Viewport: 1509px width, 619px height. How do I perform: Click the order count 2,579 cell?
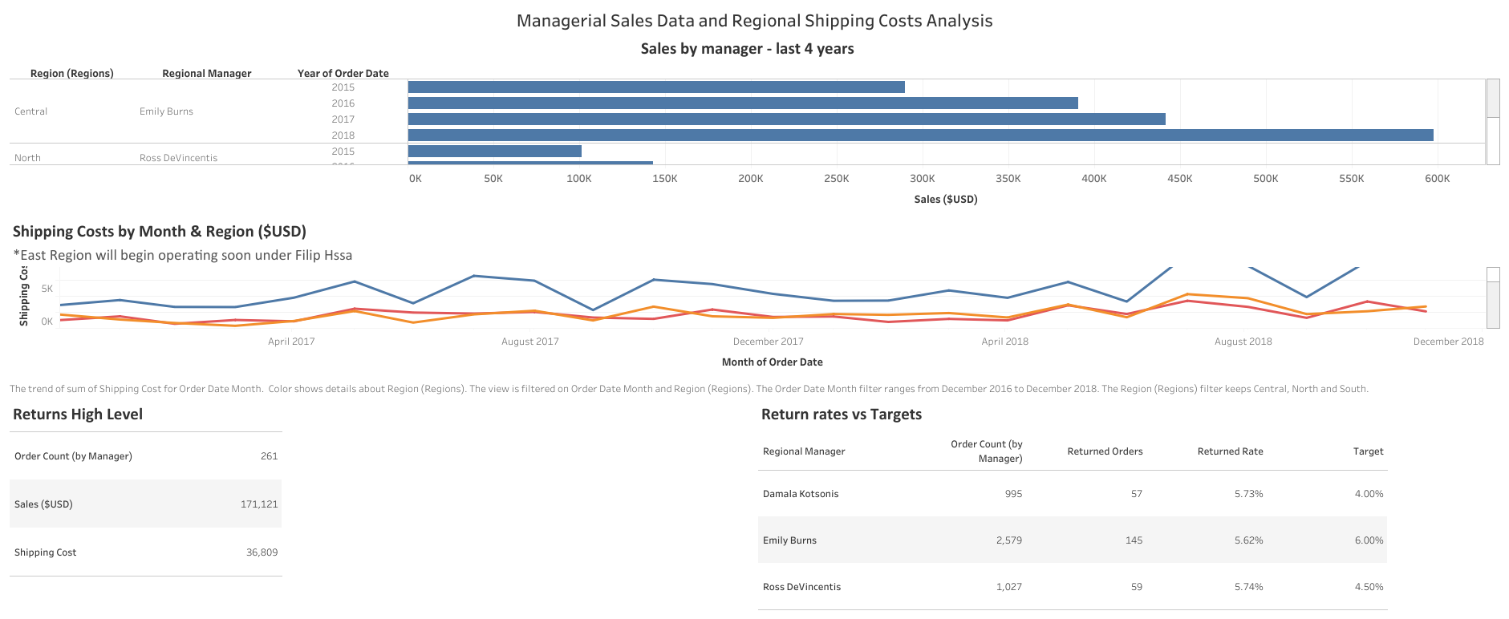pos(1009,540)
